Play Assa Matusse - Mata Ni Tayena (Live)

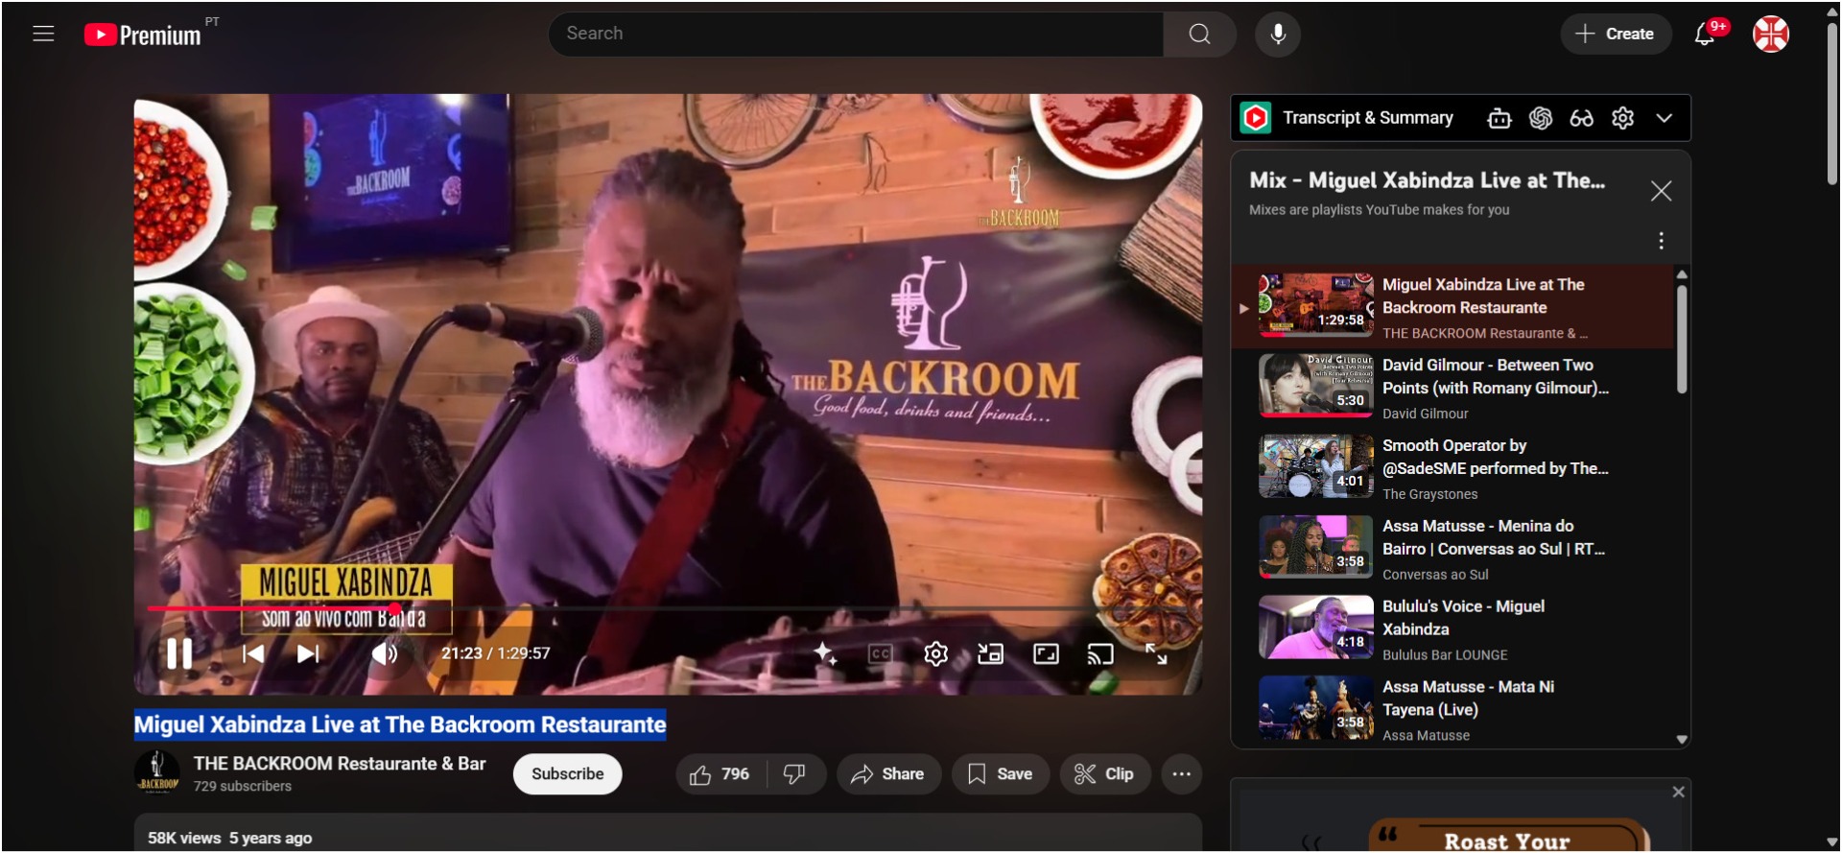coord(1452,709)
